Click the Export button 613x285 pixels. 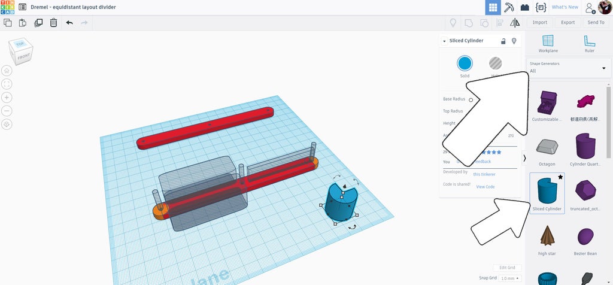point(568,22)
